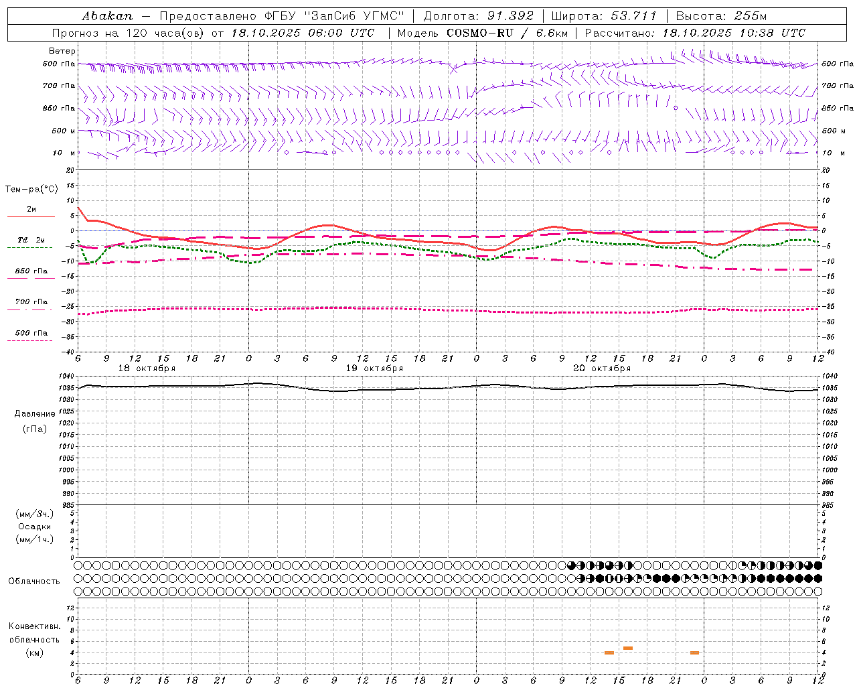The width and height of the screenshot is (857, 686).
Task: Click the "700 гПа" entry in temperature legend
Action: click(31, 301)
